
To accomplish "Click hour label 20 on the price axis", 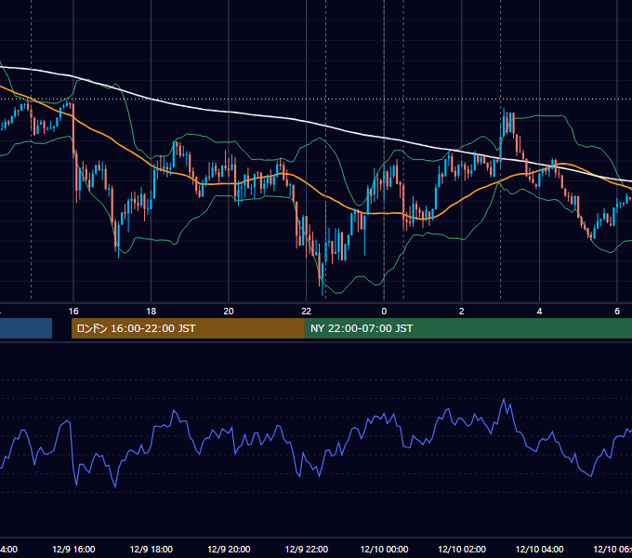I will (x=229, y=312).
